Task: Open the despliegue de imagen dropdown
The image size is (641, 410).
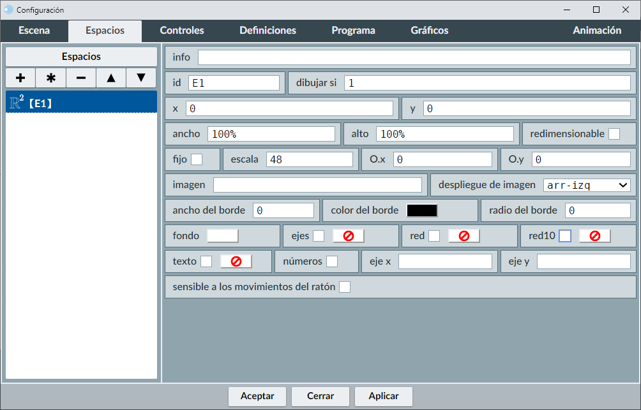Action: 586,185
